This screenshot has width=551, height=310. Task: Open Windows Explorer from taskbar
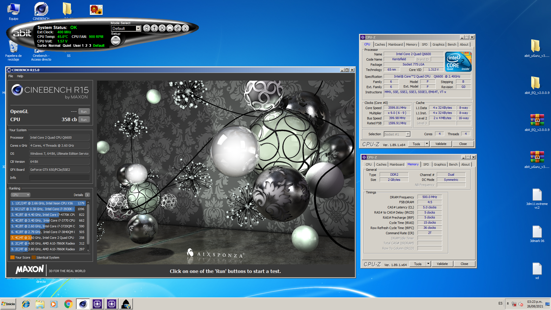pos(40,304)
